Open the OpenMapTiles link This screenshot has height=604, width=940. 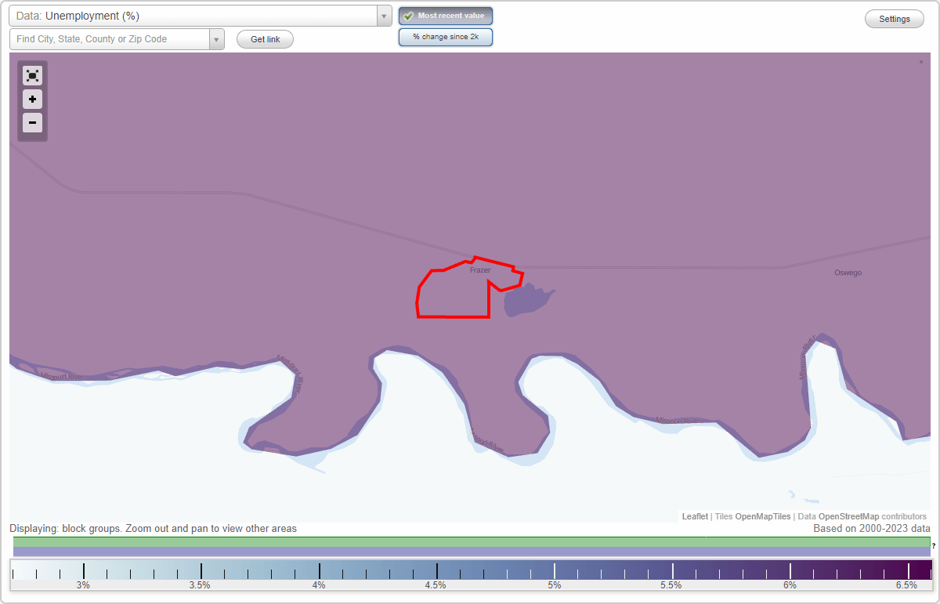coord(762,516)
